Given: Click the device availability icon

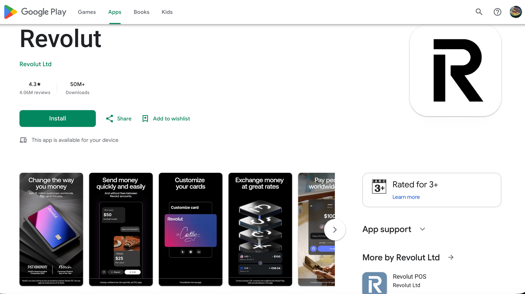Looking at the screenshot, I should point(23,140).
